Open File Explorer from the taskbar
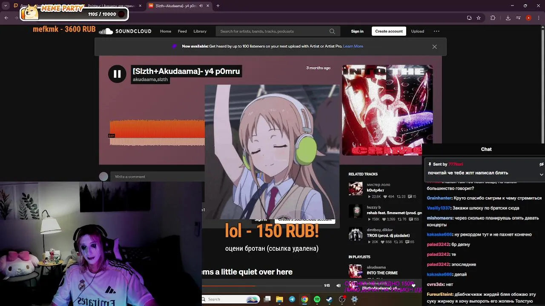Screen dimensions: 545x306 coord(279,299)
